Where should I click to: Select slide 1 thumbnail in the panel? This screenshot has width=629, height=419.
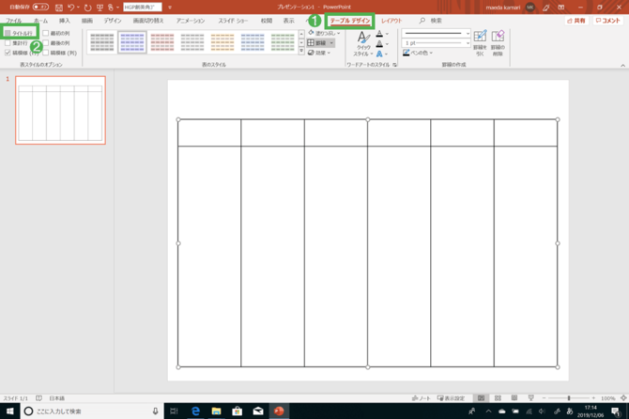click(61, 110)
